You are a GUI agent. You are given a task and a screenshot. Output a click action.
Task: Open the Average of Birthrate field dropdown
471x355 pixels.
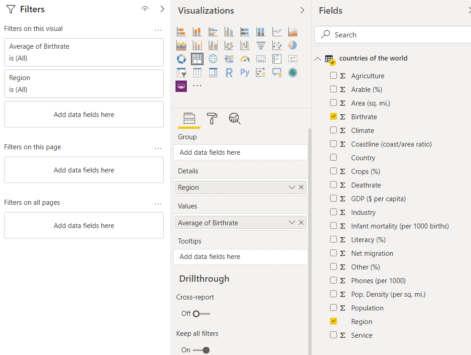click(292, 223)
